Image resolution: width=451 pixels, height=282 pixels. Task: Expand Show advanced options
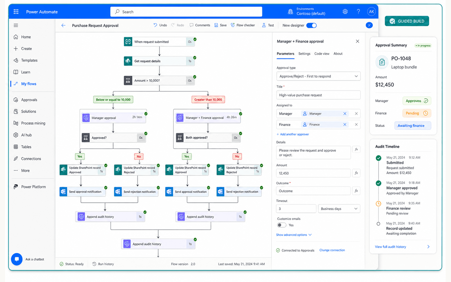click(x=294, y=235)
